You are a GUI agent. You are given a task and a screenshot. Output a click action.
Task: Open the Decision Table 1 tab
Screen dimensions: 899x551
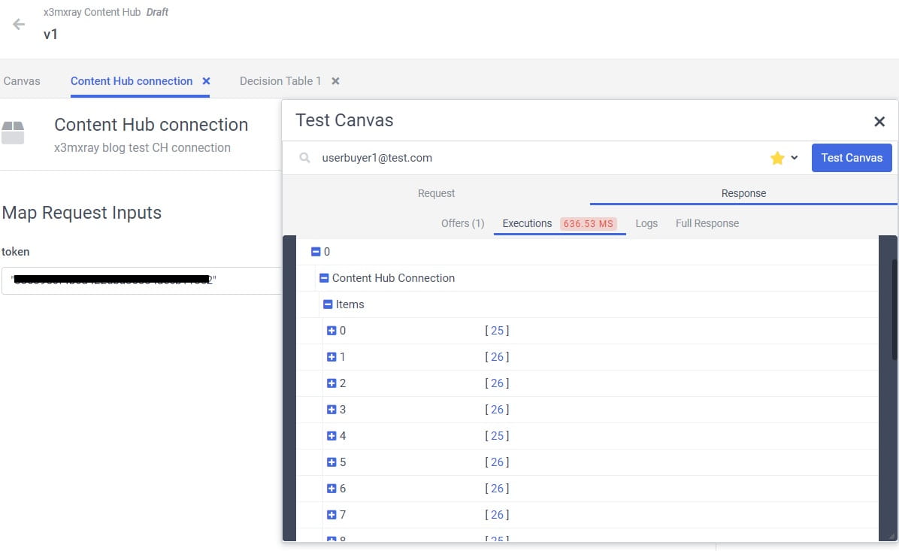[280, 81]
